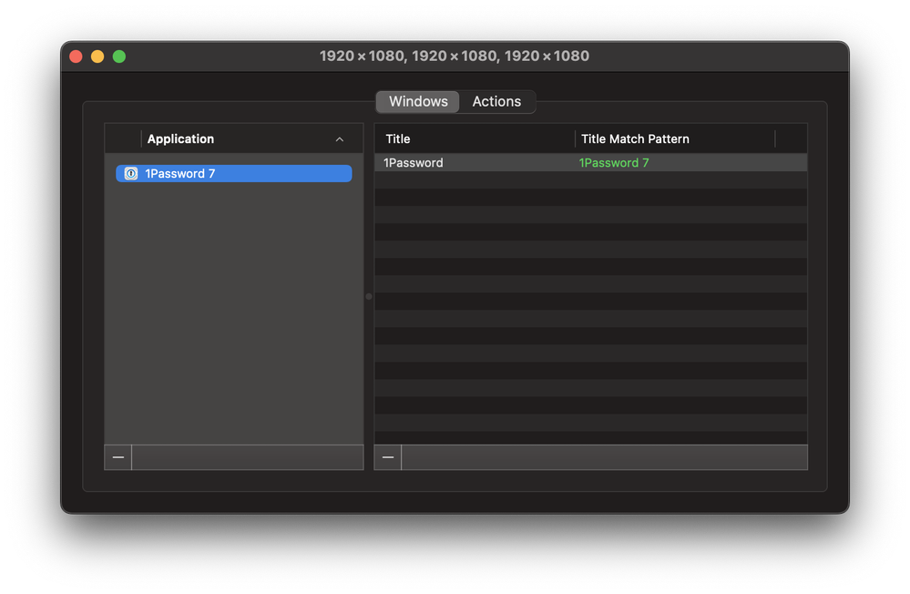Remove selected window entry with the right minus button
The height and width of the screenshot is (594, 910).
[388, 457]
